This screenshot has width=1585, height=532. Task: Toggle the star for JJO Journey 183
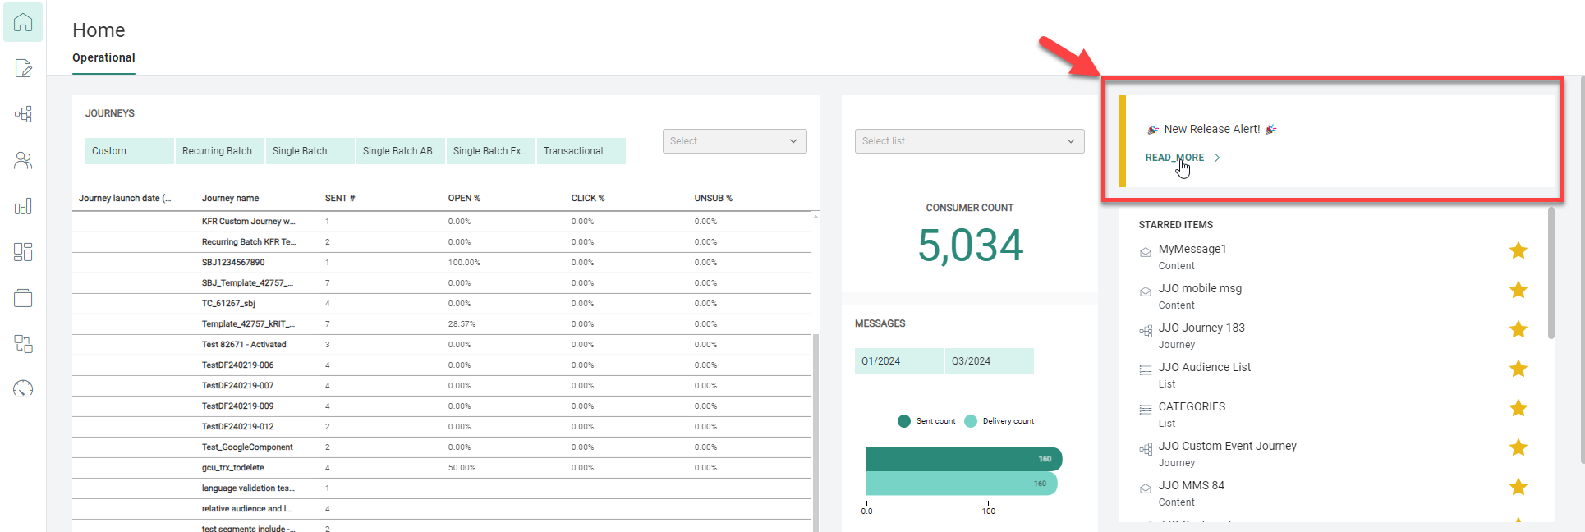pyautogui.click(x=1518, y=329)
